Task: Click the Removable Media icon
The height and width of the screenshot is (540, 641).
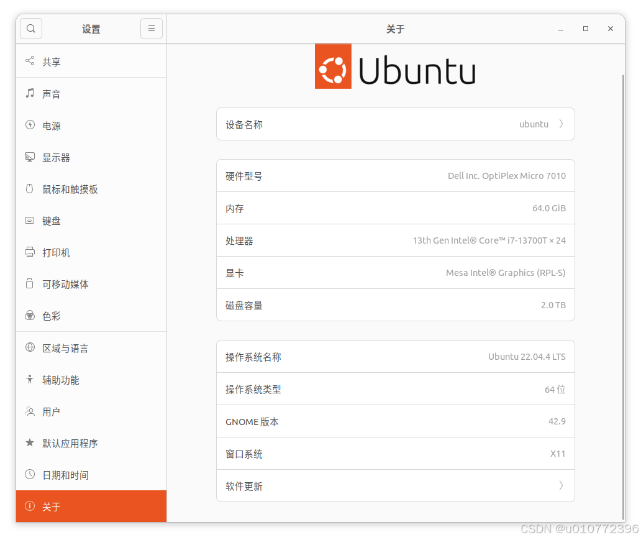Action: click(30, 283)
